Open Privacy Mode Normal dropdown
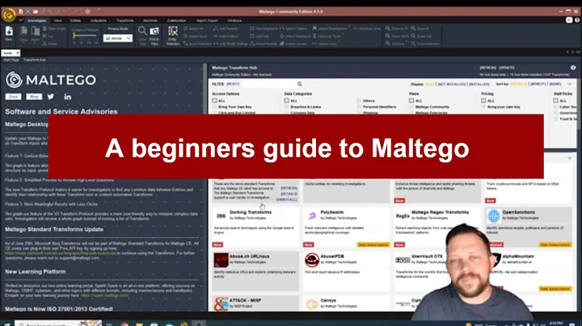Image resolution: width=582 pixels, height=326 pixels. (x=118, y=38)
